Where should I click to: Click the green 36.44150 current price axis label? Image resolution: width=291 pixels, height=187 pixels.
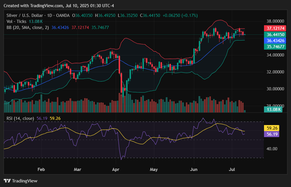275,35
